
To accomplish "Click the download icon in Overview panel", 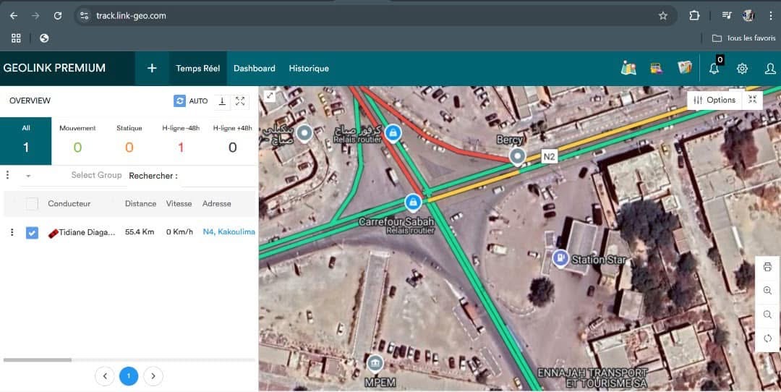I will (x=222, y=101).
